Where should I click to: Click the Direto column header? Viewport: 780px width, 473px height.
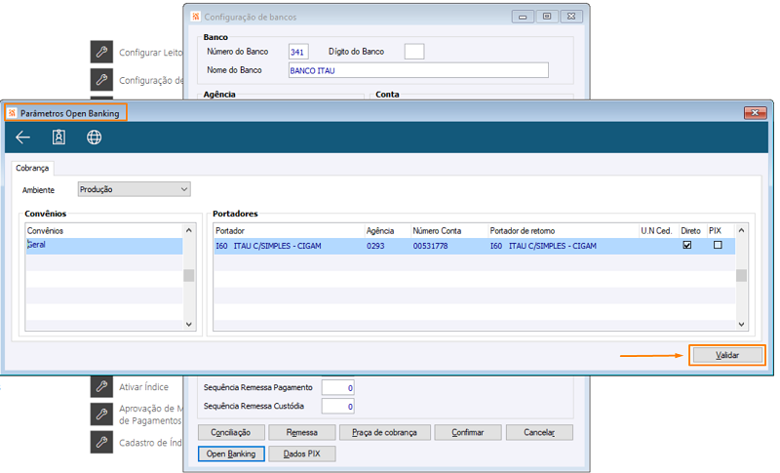tap(692, 231)
